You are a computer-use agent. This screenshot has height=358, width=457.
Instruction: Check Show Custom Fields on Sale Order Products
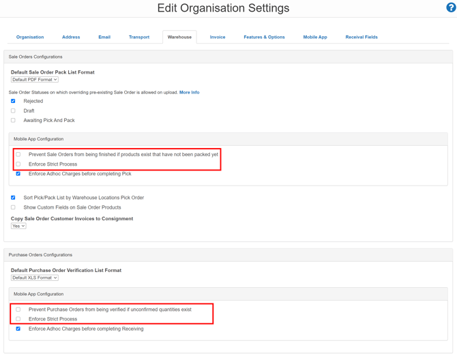13,207
